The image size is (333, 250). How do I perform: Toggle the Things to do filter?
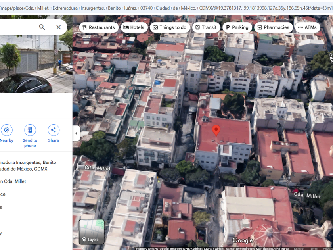click(169, 27)
